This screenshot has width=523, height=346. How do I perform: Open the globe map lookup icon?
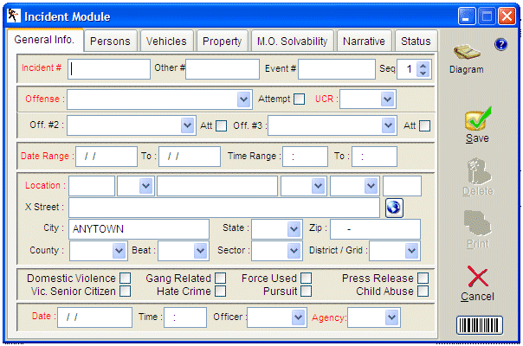(394, 208)
